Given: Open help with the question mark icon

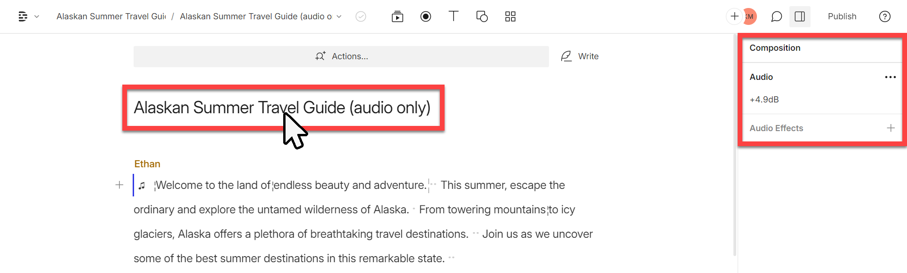Looking at the screenshot, I should [885, 16].
